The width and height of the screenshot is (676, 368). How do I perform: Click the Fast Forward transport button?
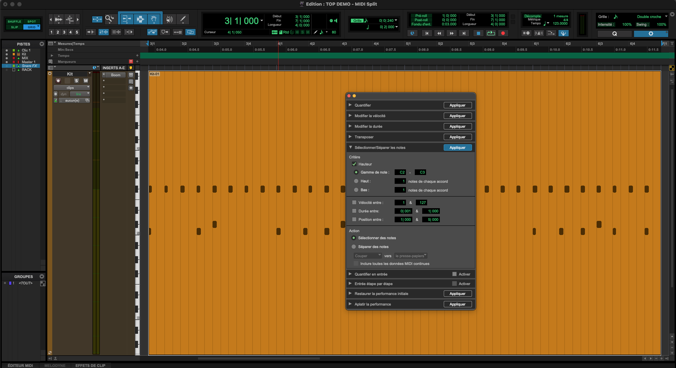pyautogui.click(x=451, y=33)
